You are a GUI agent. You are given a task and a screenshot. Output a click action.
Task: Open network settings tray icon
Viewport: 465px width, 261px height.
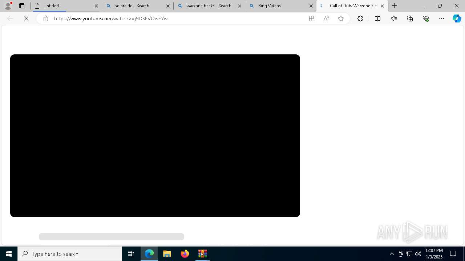409,254
